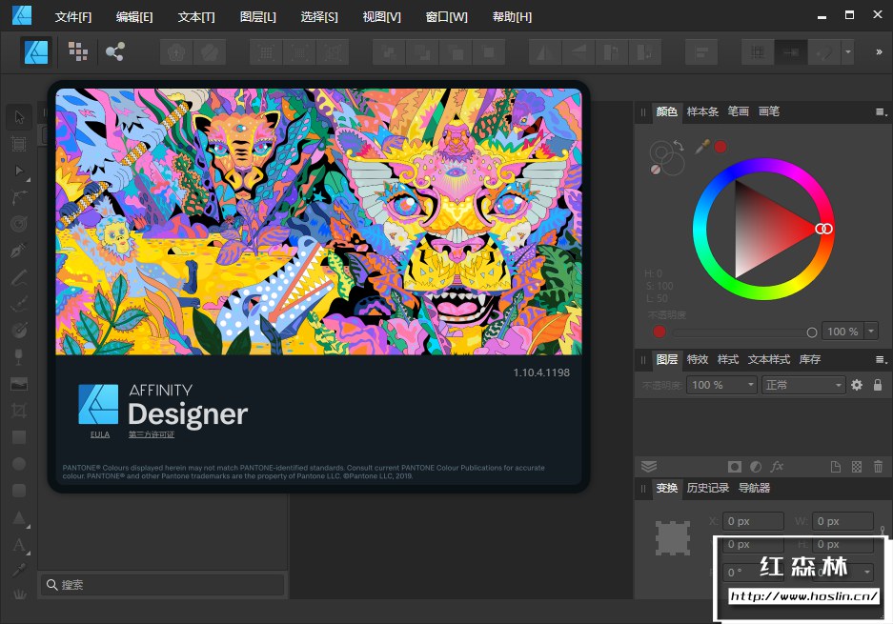Toggle move by whole pixels button
Viewport: 893px width, 624px height.
[x=791, y=53]
